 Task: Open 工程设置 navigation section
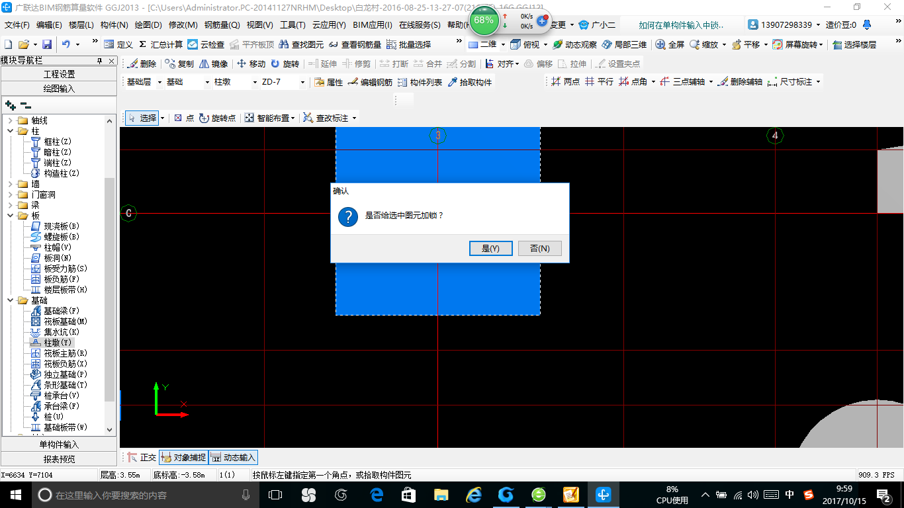tap(59, 74)
